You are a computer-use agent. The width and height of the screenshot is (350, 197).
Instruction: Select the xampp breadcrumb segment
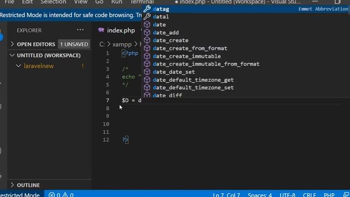click(122, 44)
